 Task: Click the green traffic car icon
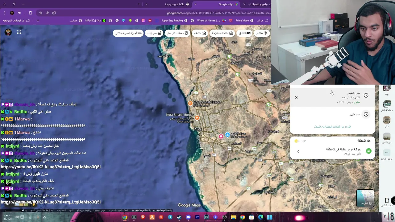[368, 151]
